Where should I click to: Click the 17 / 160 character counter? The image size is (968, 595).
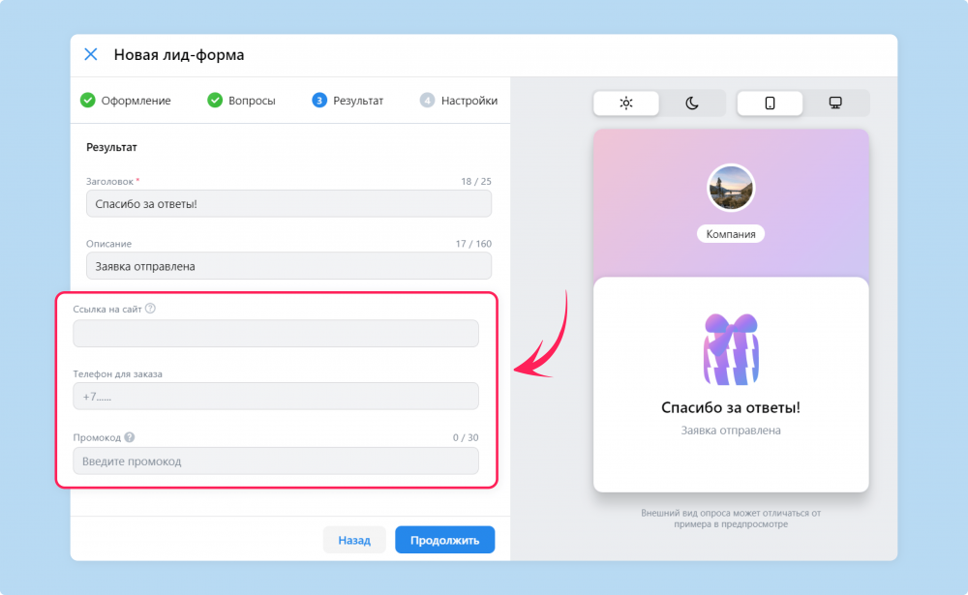[x=473, y=244]
